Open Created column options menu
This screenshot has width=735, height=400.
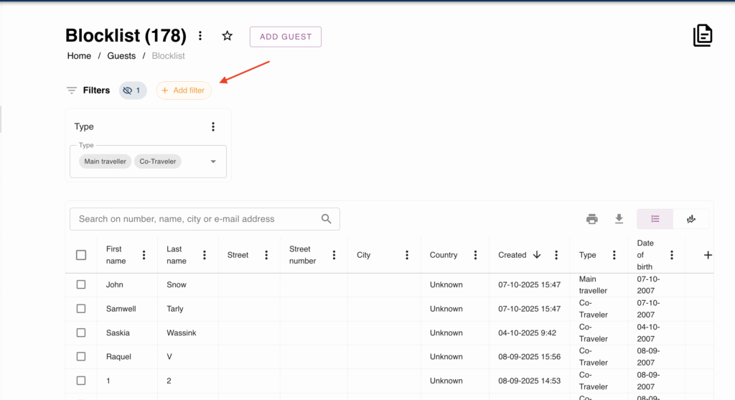[556, 255]
